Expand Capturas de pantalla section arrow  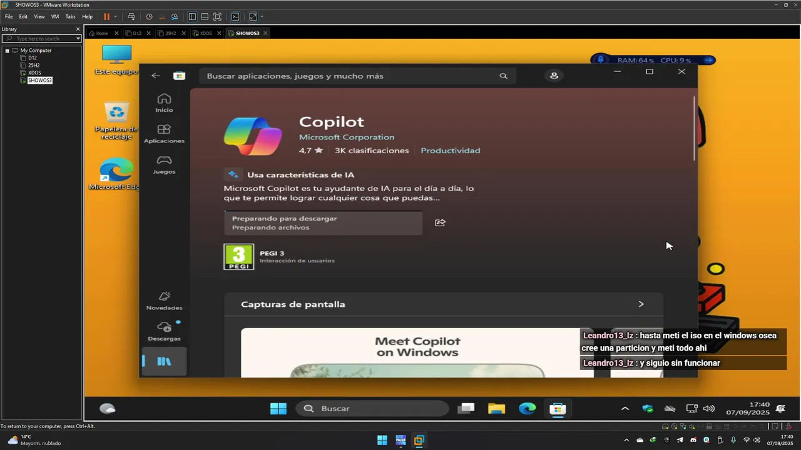[x=641, y=304]
